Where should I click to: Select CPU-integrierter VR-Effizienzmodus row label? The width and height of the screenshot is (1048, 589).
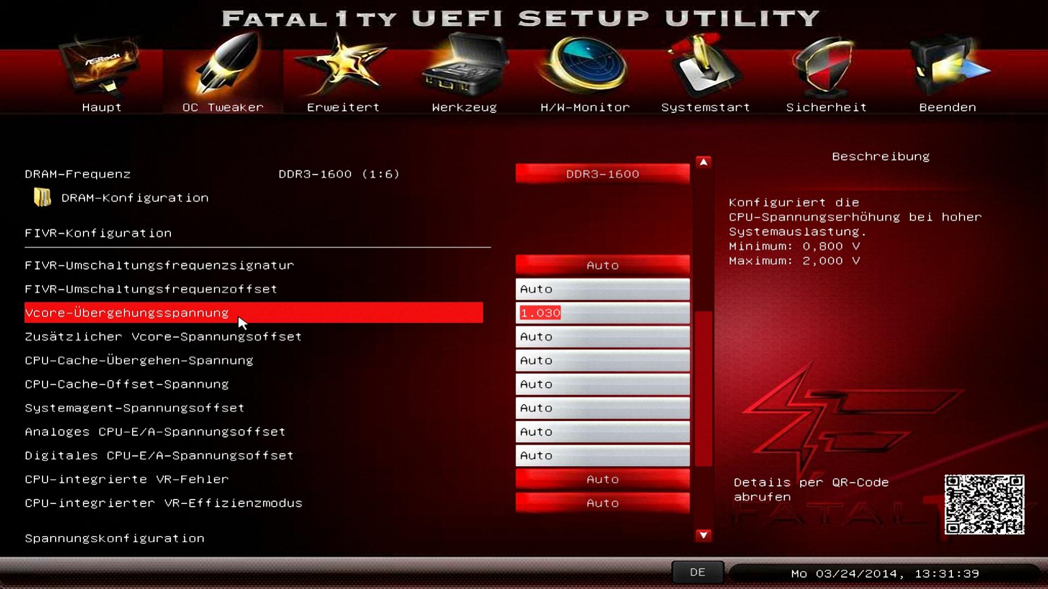pos(163,503)
